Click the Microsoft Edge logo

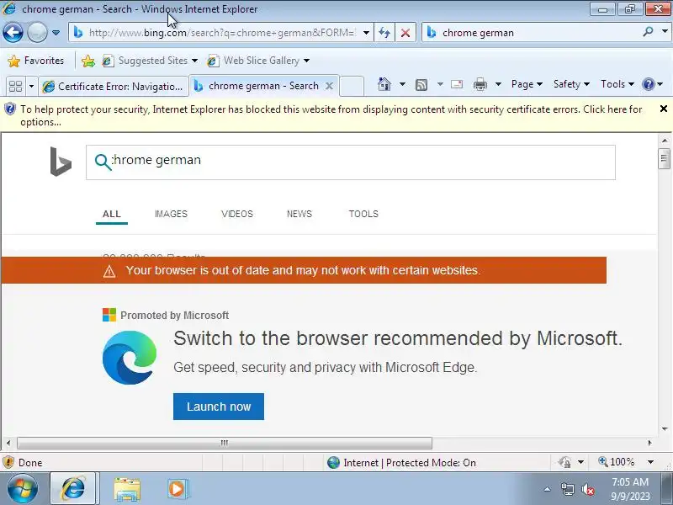pyautogui.click(x=130, y=357)
